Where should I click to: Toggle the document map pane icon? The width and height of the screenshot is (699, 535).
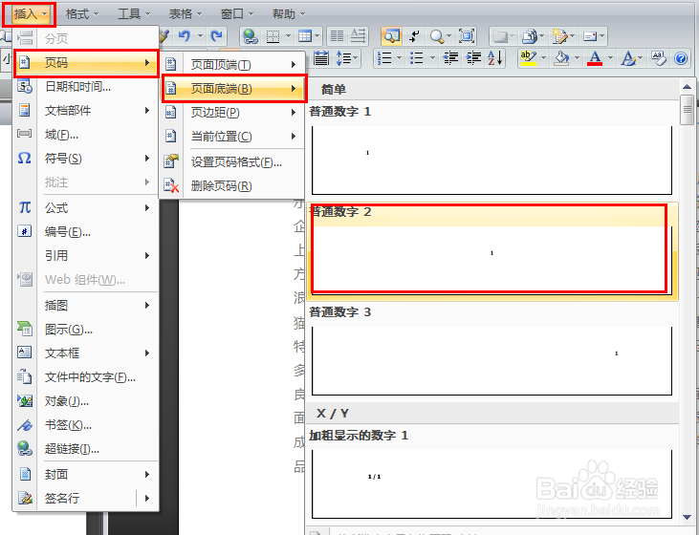tap(391, 36)
